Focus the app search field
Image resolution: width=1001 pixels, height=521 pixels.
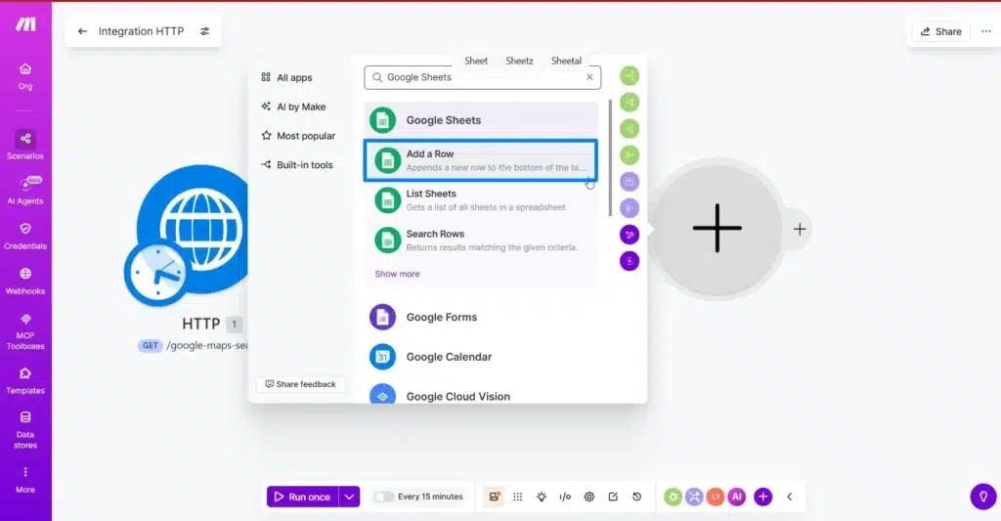(x=482, y=77)
